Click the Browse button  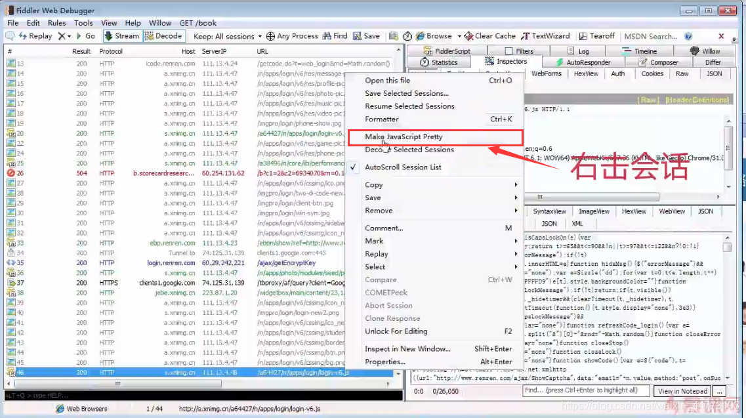click(x=434, y=36)
